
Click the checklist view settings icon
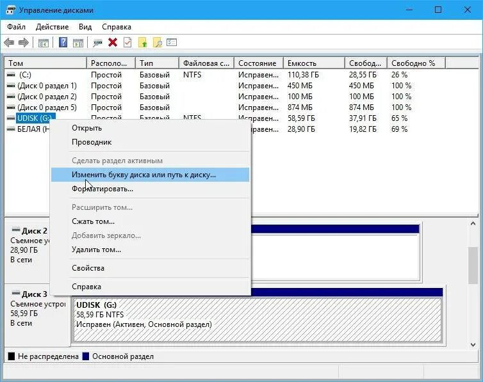172,42
